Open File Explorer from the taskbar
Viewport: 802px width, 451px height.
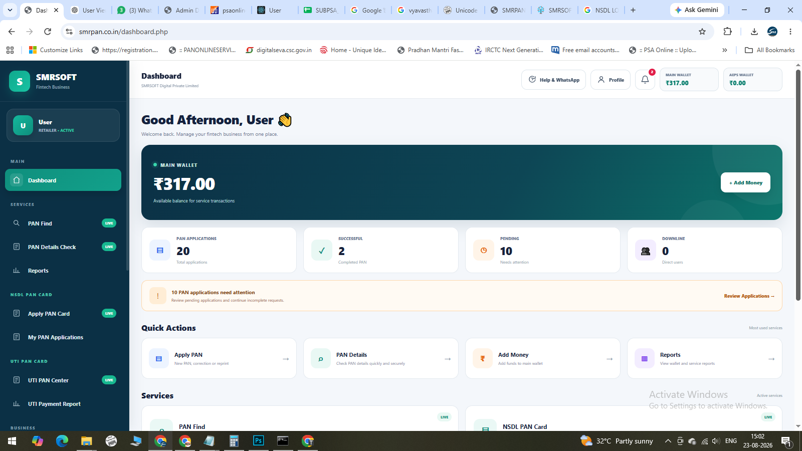[x=87, y=441]
